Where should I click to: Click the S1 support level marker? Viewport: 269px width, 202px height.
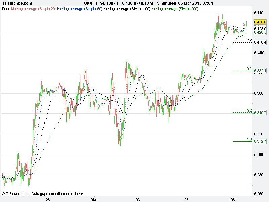(x=249, y=68)
